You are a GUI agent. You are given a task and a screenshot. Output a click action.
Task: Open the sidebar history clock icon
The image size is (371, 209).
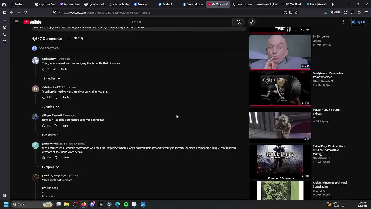coord(5,34)
